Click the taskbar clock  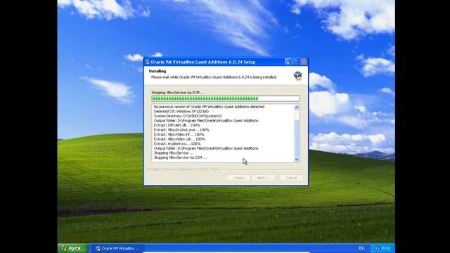[386, 248]
